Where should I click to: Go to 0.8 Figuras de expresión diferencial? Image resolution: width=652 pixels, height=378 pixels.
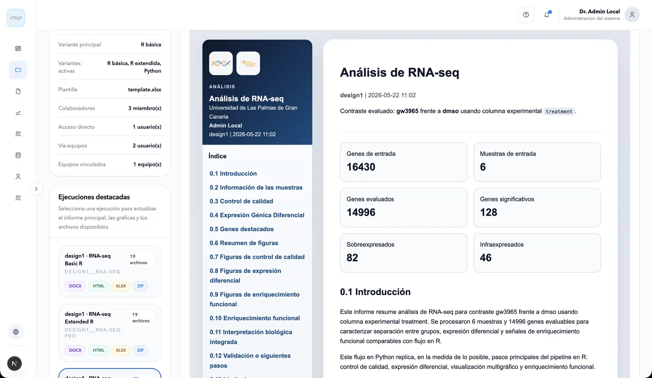click(x=245, y=276)
